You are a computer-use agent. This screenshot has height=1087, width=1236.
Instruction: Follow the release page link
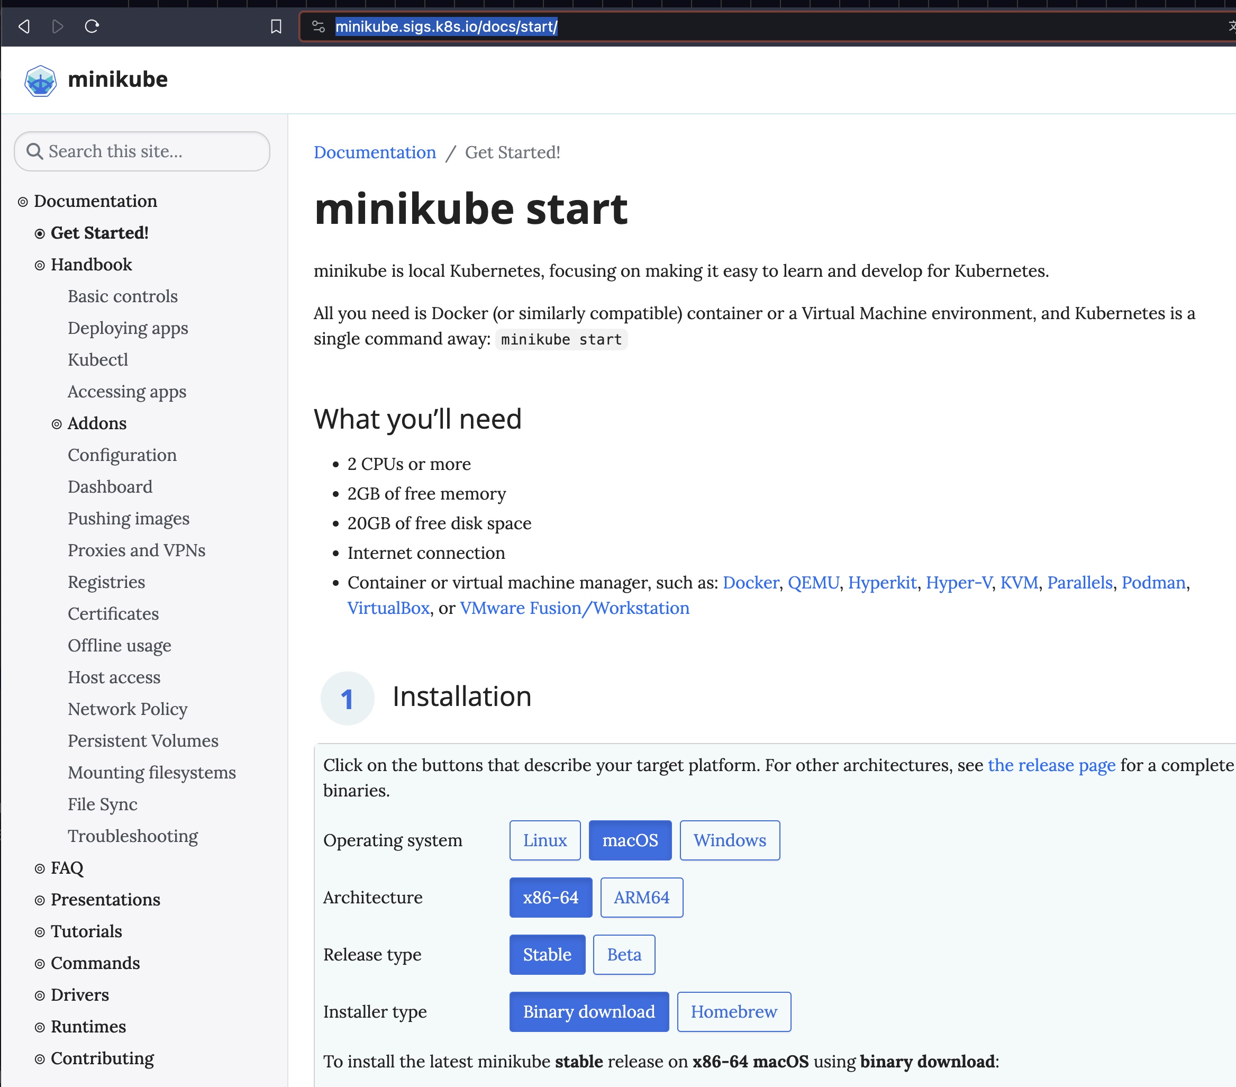coord(1051,765)
